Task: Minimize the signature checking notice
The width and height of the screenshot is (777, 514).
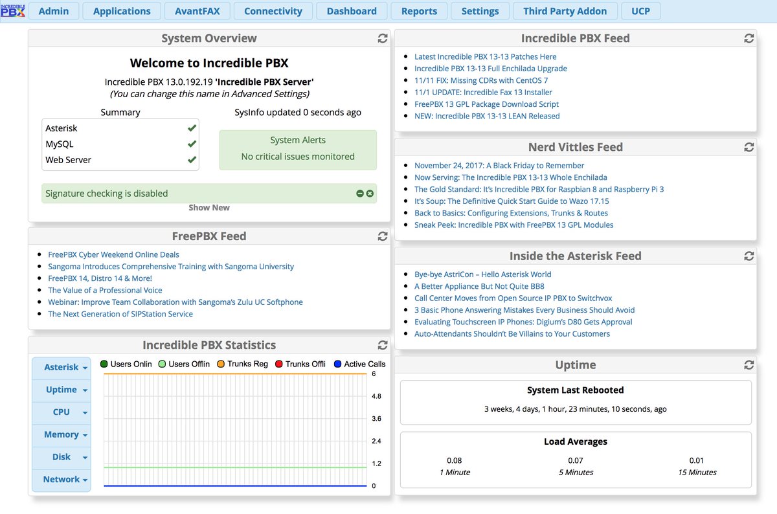Action: point(360,194)
